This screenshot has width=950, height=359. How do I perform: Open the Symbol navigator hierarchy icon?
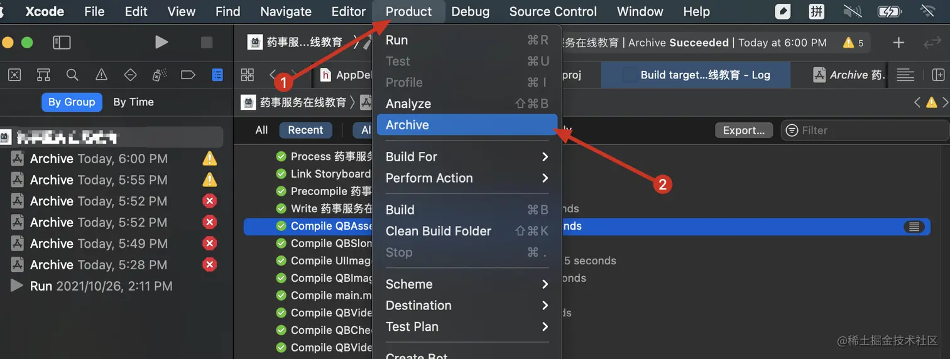[43, 75]
